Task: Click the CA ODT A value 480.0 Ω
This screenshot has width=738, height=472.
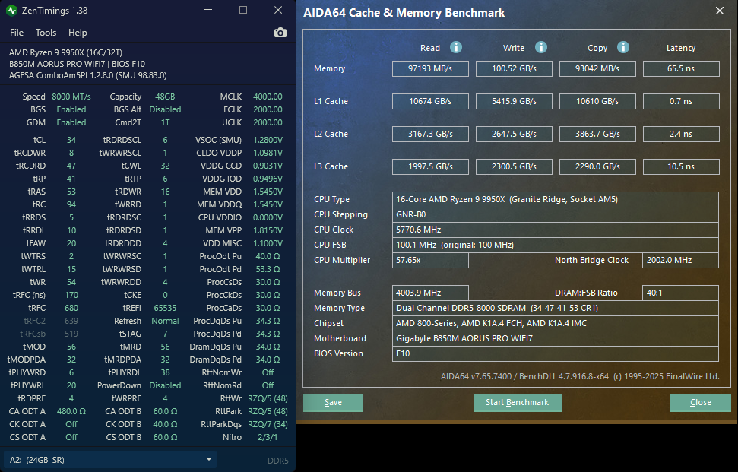Action: tap(71, 411)
